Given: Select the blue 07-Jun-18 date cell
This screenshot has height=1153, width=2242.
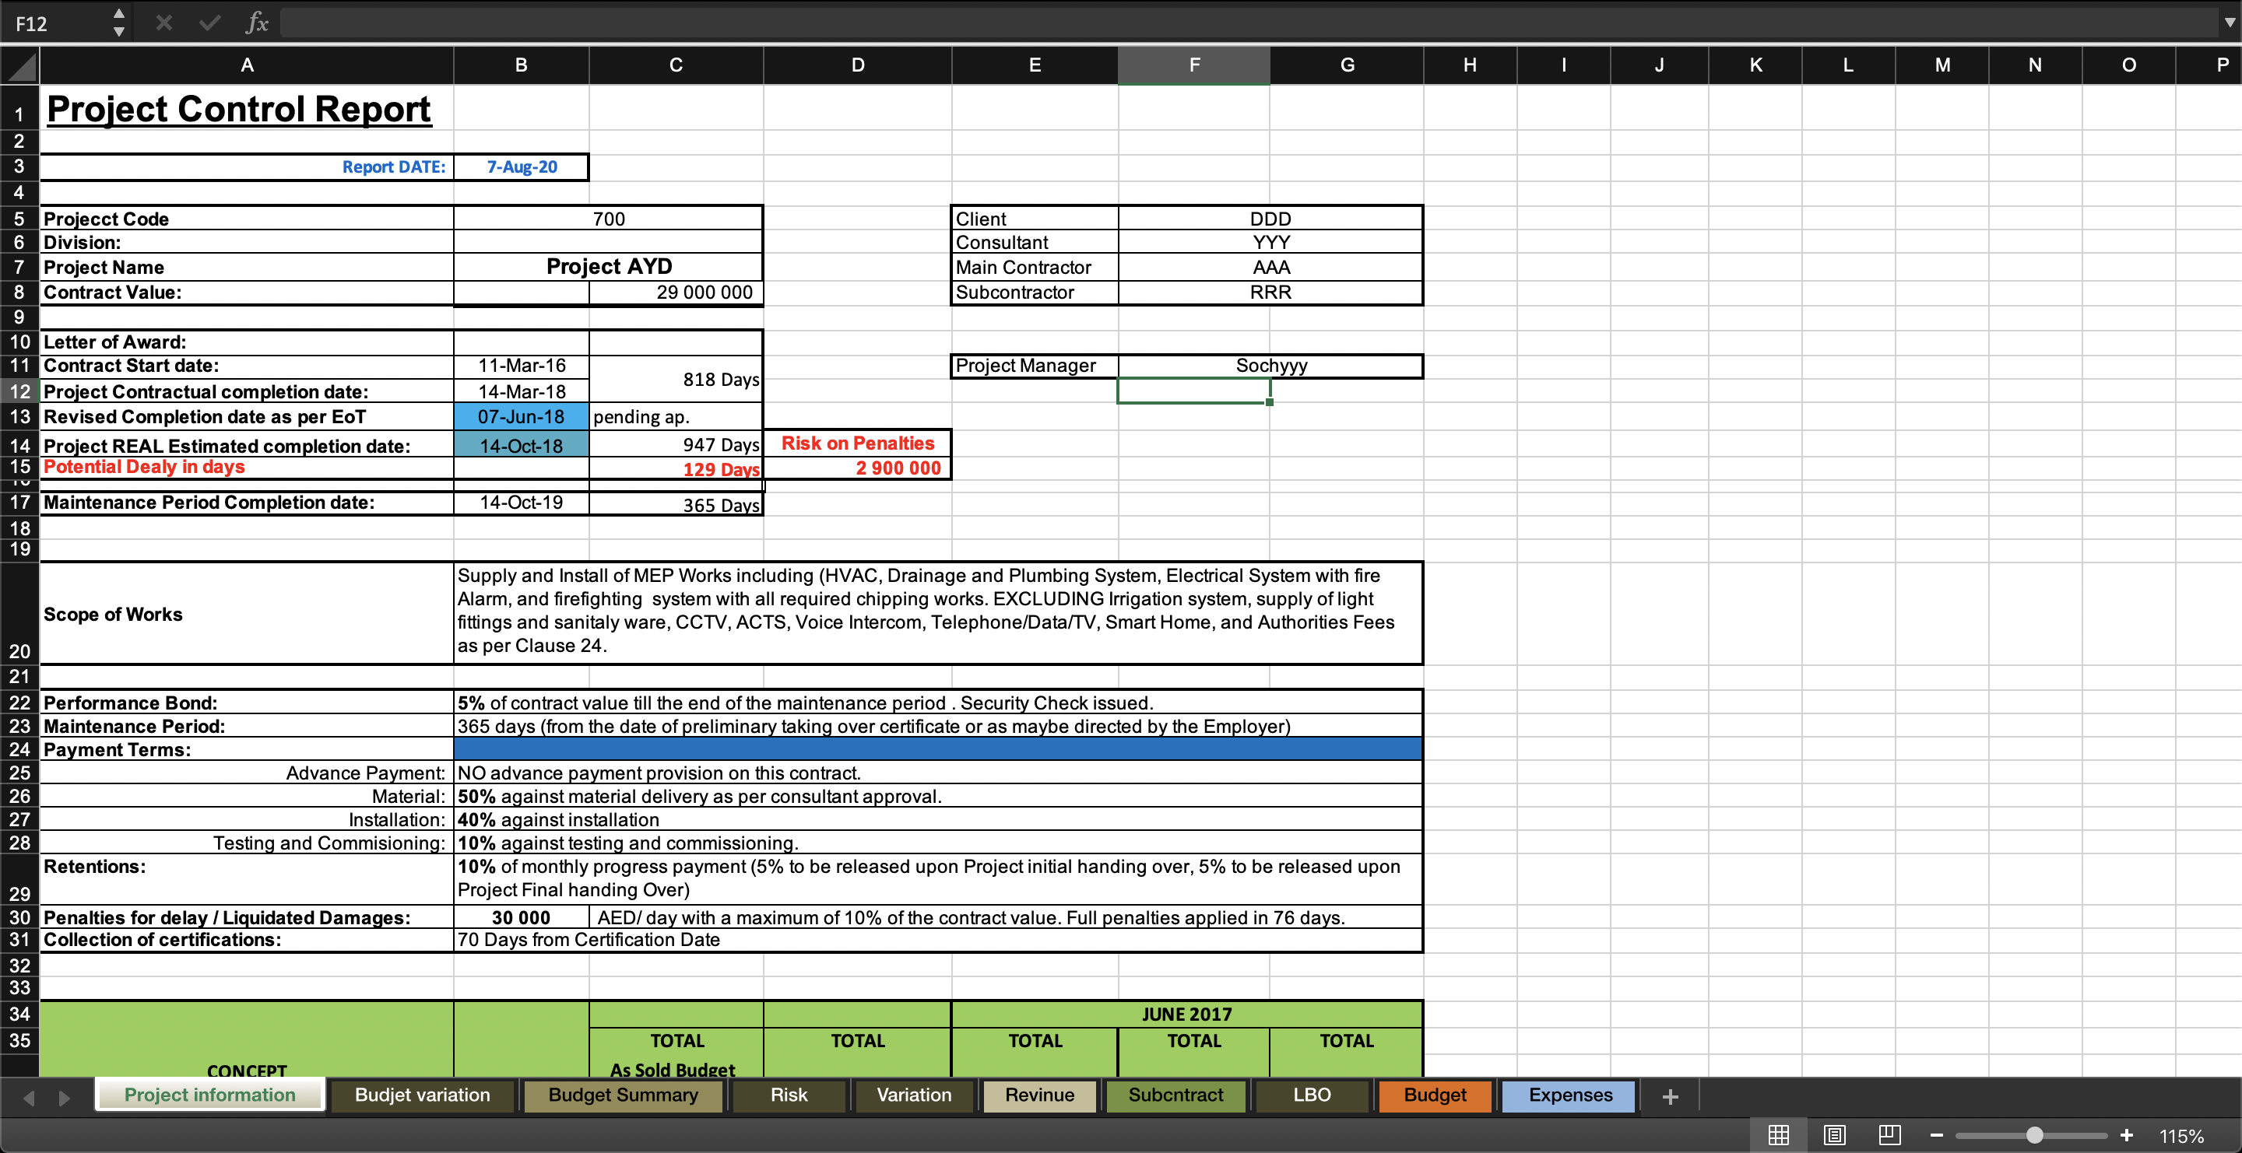Looking at the screenshot, I should [522, 416].
